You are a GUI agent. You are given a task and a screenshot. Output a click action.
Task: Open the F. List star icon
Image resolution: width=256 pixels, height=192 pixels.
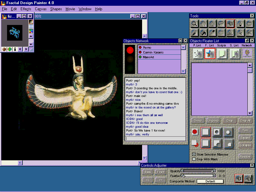click(210, 54)
